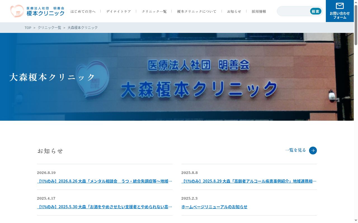
Task: Click the 榎本クリニック logo
Action: pos(37,11)
